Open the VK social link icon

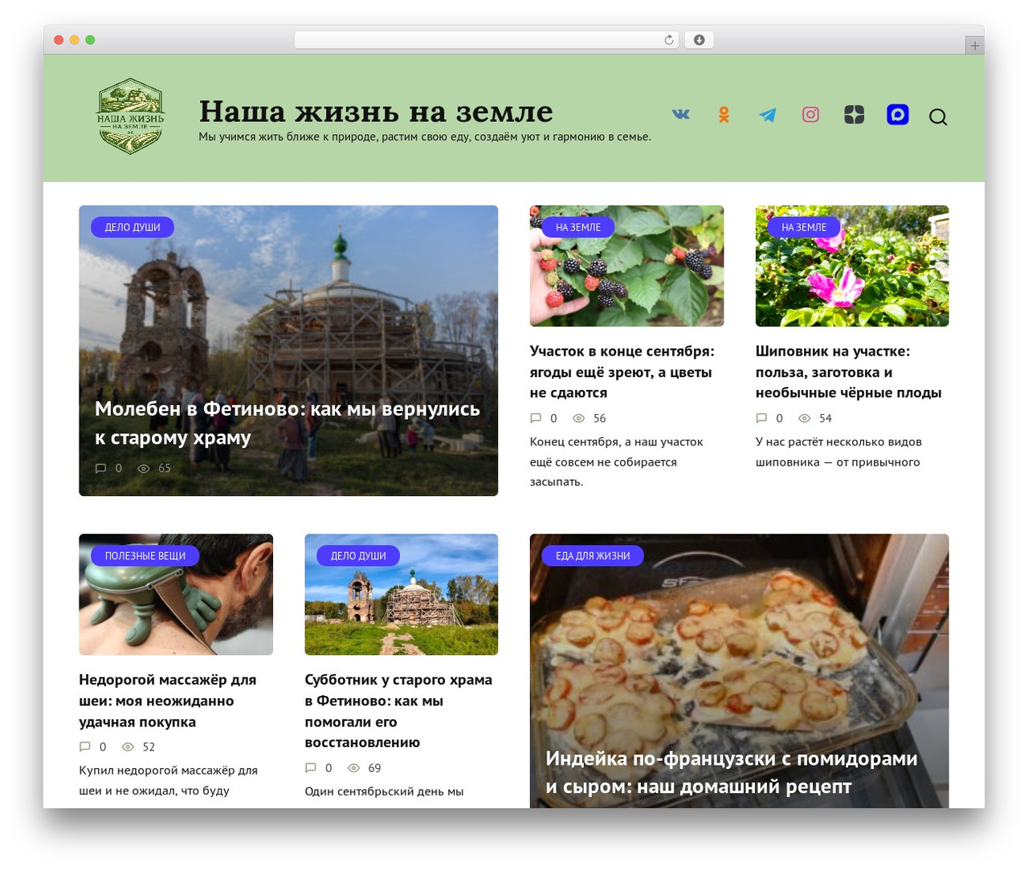681,114
